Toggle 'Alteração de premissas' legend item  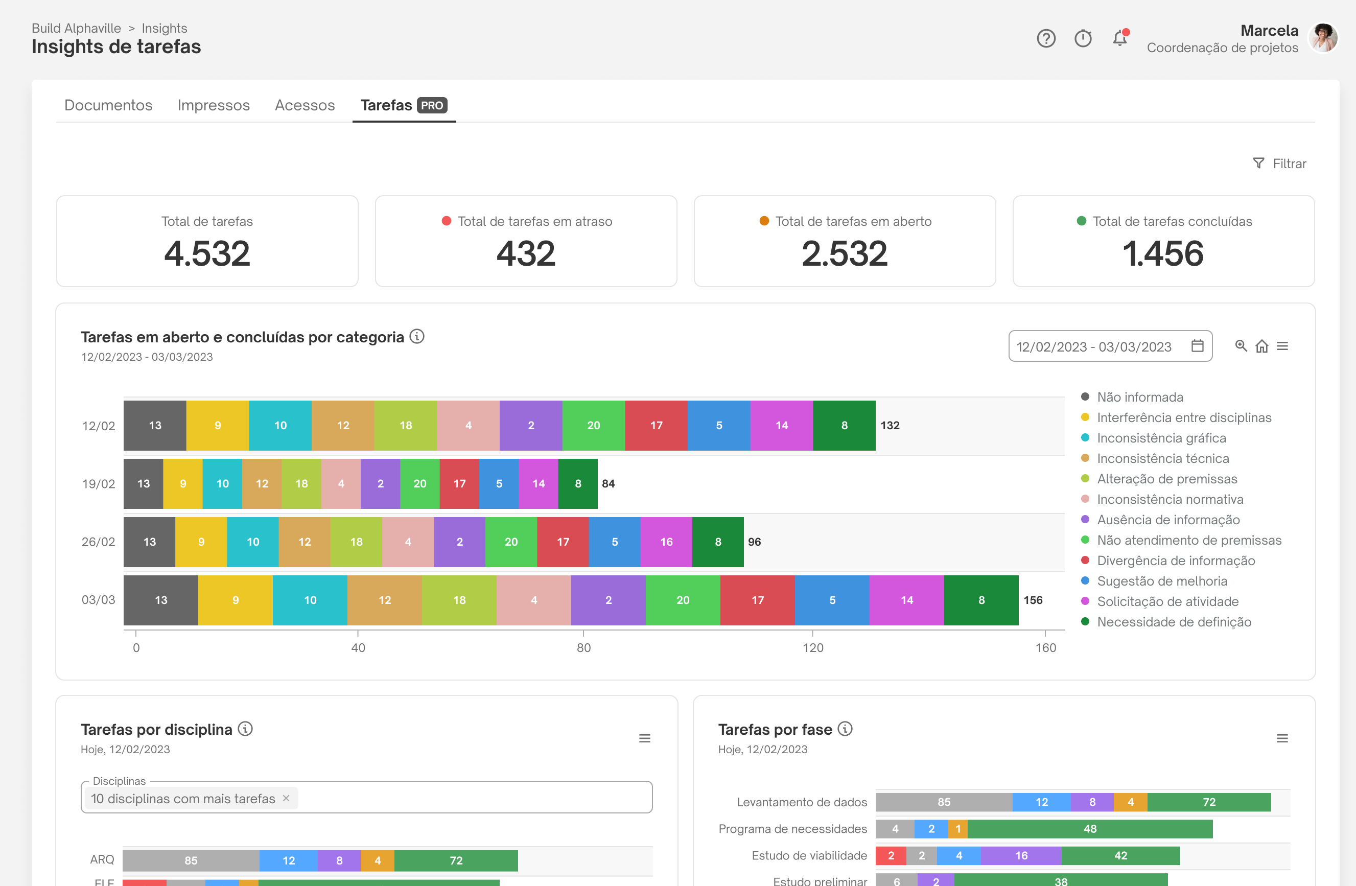click(1159, 479)
